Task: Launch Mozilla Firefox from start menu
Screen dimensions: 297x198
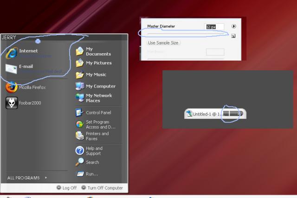Action: point(11,87)
